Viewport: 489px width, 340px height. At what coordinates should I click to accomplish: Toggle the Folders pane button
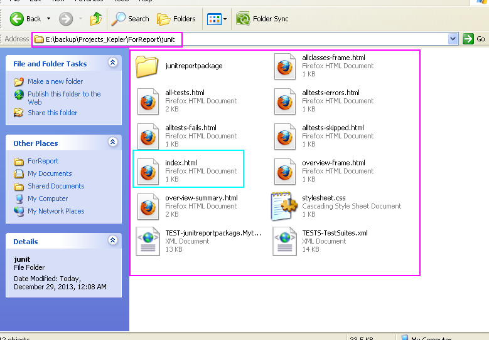click(176, 19)
